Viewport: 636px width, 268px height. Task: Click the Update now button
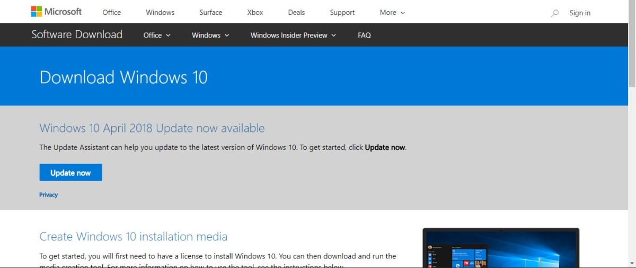(x=70, y=173)
